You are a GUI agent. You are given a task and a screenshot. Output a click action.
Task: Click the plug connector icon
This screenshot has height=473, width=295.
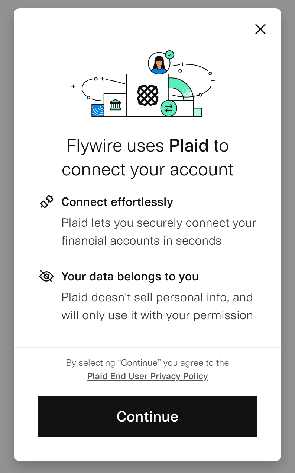[x=47, y=202]
